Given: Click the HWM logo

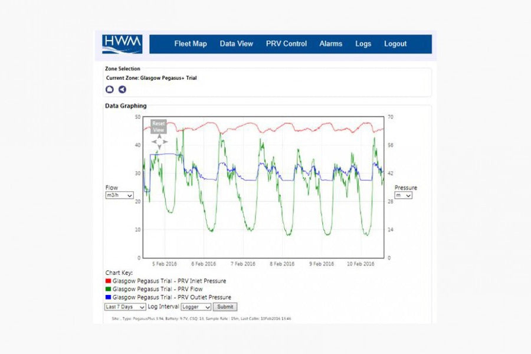Looking at the screenshot, I should click(122, 44).
